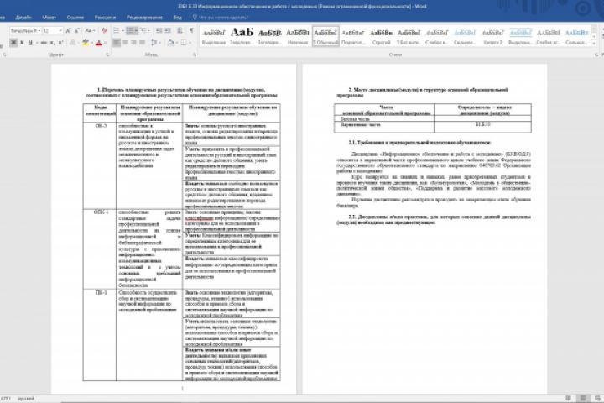Toggle strikethrough formatting

point(44,43)
